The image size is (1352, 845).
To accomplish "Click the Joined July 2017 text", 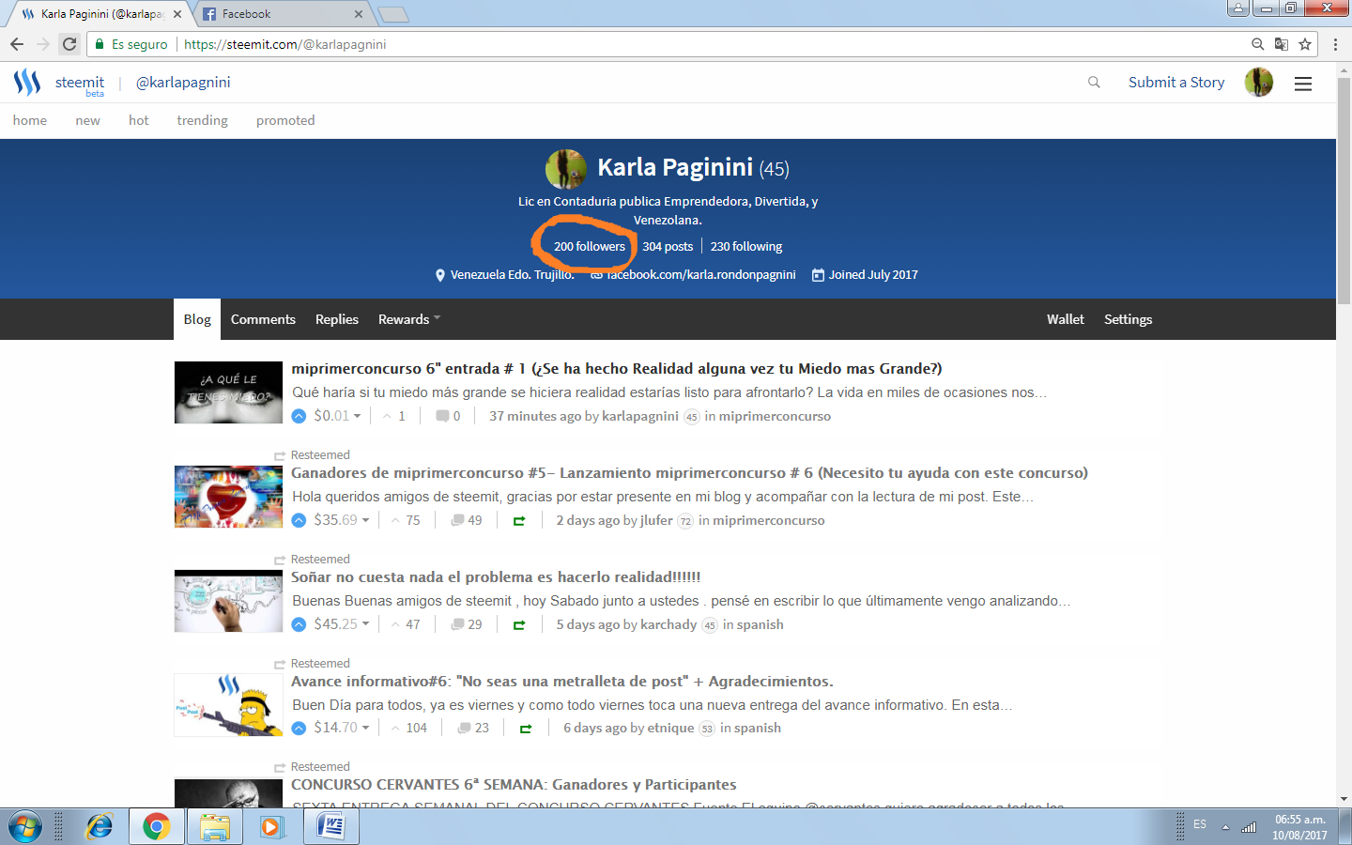I will tap(873, 274).
